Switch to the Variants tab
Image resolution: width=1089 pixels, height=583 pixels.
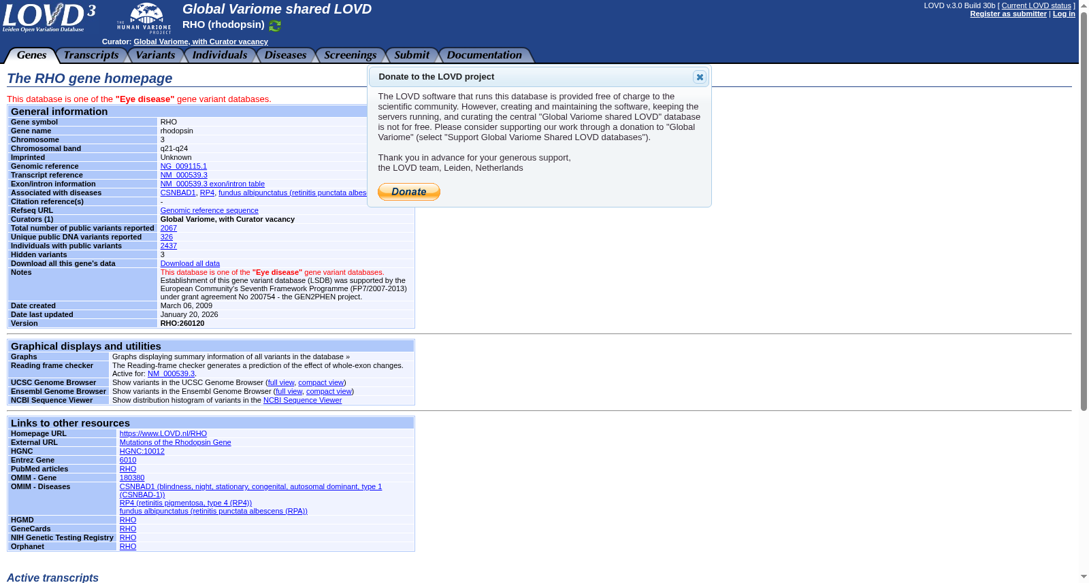tap(155, 55)
